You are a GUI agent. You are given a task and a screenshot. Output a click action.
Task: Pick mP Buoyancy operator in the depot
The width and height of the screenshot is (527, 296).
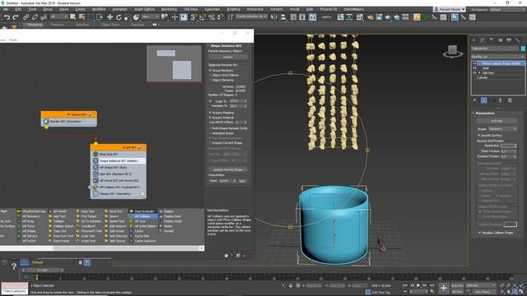coord(29,216)
